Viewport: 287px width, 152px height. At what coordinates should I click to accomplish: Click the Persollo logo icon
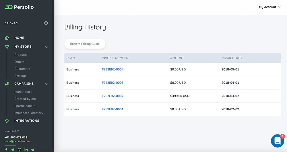[8, 7]
